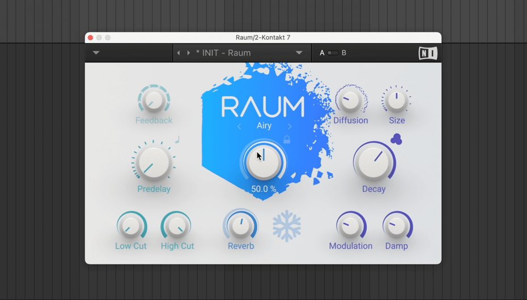Select previous preset with left arrow
527x300 pixels.
178,53
